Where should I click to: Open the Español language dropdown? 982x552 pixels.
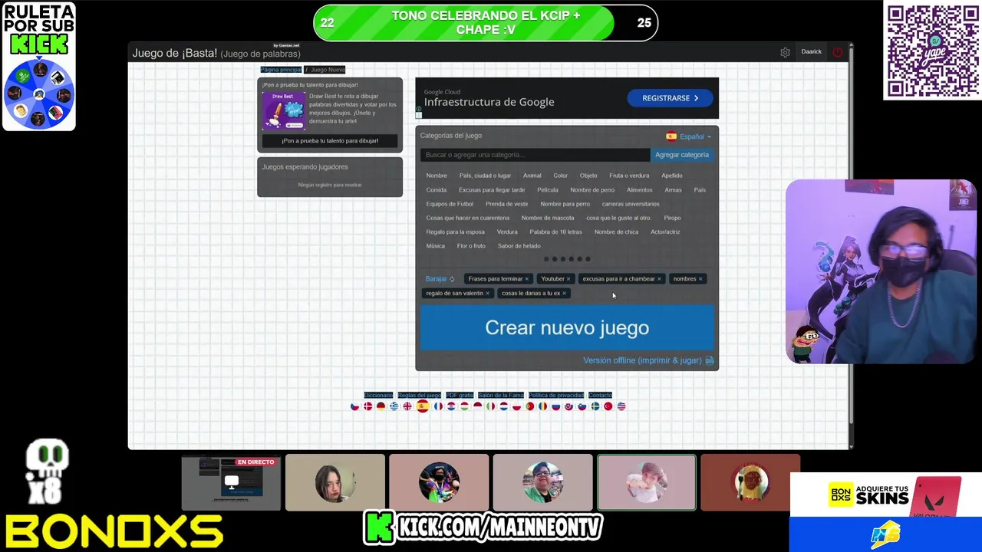689,136
